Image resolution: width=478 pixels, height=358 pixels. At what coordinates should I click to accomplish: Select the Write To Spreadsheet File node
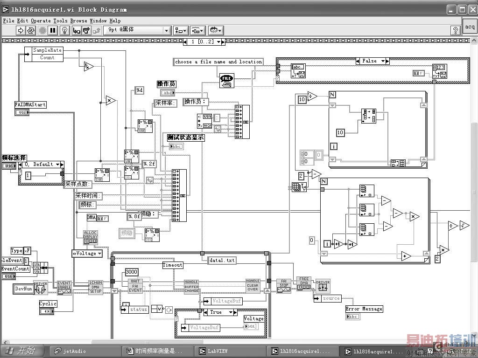[x=440, y=71]
